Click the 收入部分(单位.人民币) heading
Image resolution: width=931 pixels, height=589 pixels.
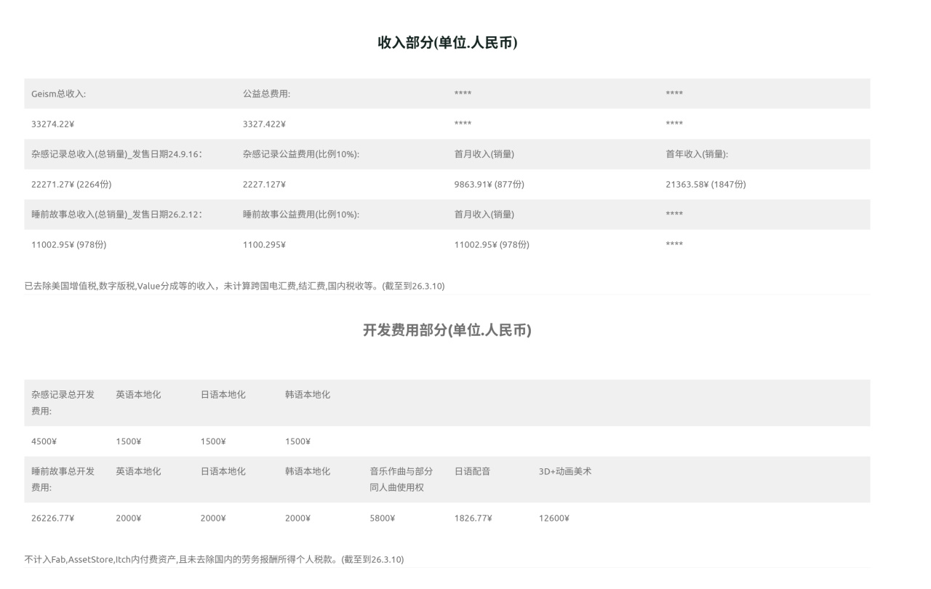(x=447, y=43)
